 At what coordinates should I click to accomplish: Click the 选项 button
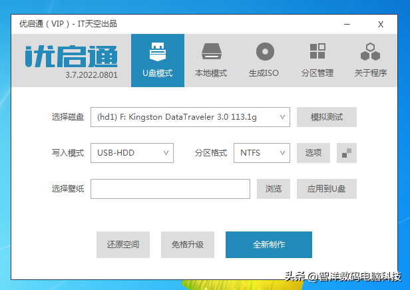(x=313, y=153)
